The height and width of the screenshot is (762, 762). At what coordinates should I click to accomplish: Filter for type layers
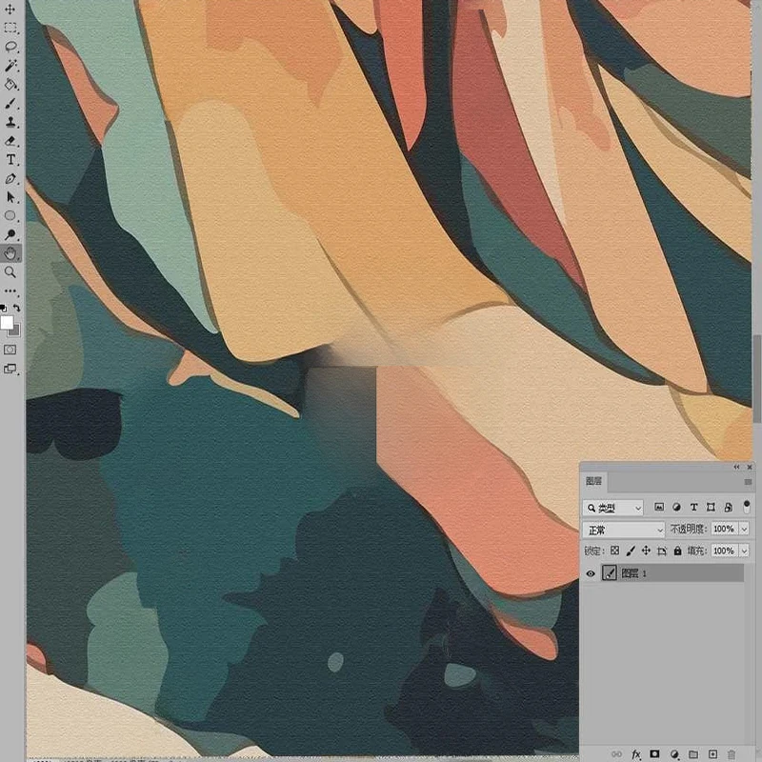[693, 508]
